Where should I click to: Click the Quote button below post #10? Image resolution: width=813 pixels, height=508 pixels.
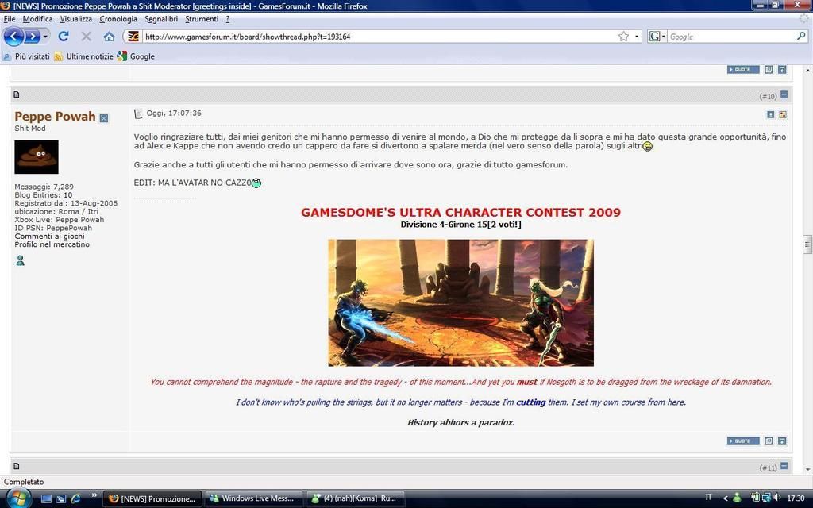pyautogui.click(x=743, y=441)
